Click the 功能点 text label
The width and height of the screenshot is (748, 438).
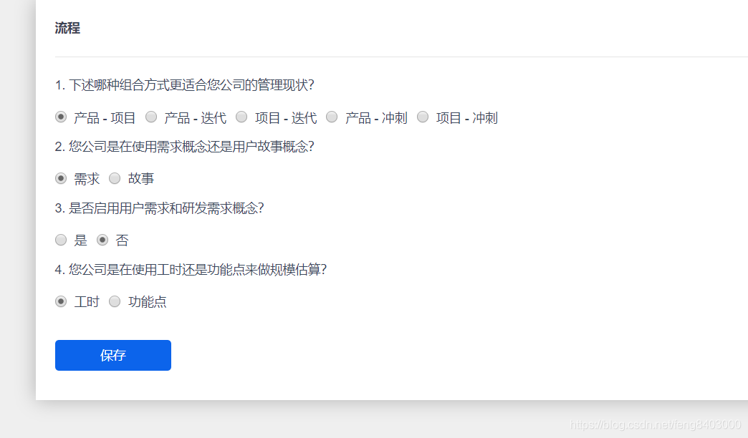[148, 302]
